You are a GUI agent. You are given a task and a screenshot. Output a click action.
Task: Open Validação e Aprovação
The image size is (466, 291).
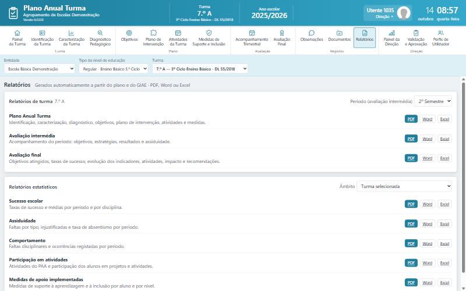coord(416,38)
